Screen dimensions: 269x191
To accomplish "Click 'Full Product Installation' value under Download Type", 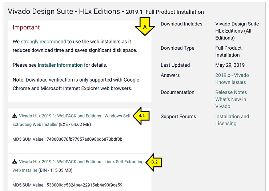I will click(x=228, y=51).
